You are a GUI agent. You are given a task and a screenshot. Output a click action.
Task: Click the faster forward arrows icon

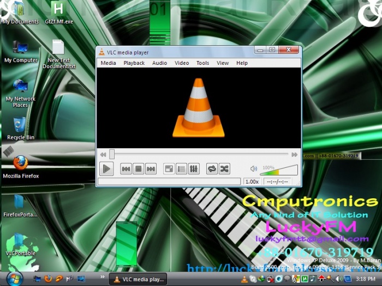click(295, 155)
